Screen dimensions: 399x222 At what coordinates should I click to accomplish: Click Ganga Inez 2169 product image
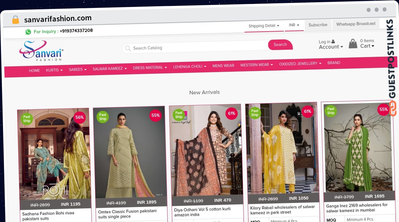[358, 146]
